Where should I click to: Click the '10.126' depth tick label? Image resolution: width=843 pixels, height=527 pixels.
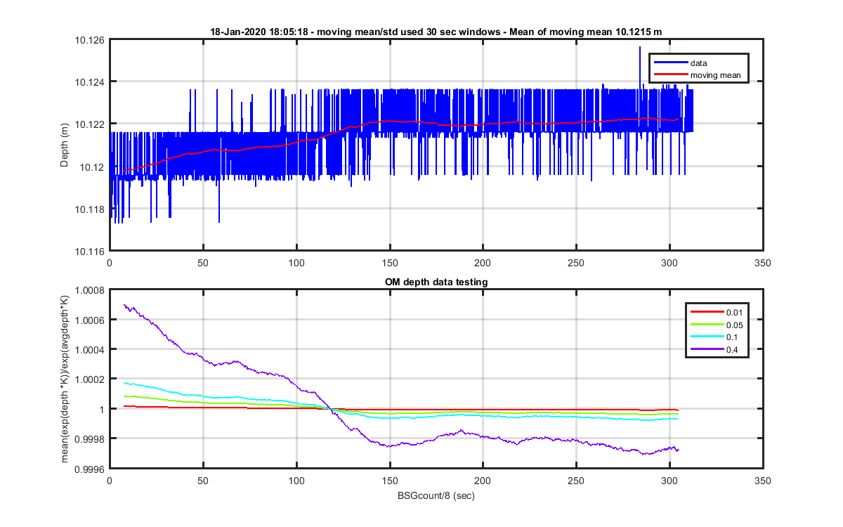click(90, 40)
